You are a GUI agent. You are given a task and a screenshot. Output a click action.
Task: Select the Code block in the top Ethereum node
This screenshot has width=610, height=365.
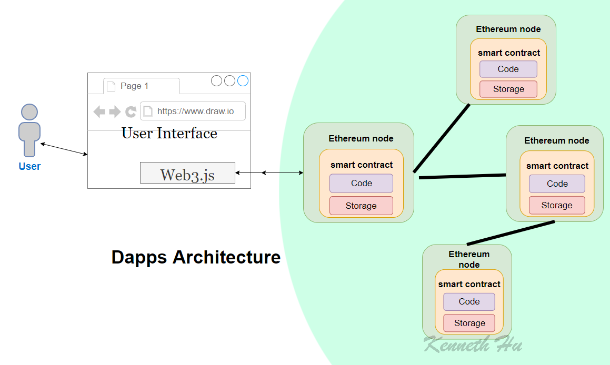tap(508, 69)
